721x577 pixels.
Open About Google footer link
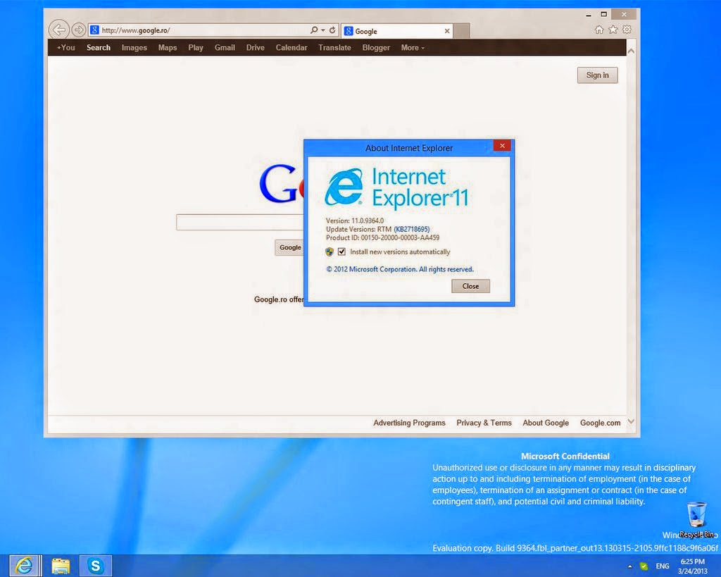(546, 423)
